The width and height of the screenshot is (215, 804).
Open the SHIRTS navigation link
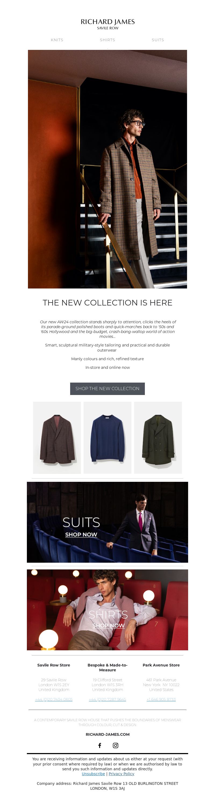[x=107, y=40]
